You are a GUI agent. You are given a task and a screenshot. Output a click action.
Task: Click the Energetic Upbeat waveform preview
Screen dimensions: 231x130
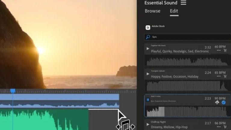click(x=187, y=86)
